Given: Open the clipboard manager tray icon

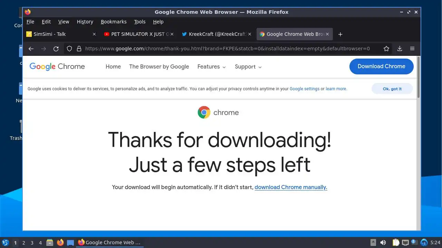Looking at the screenshot, I should pos(396,242).
